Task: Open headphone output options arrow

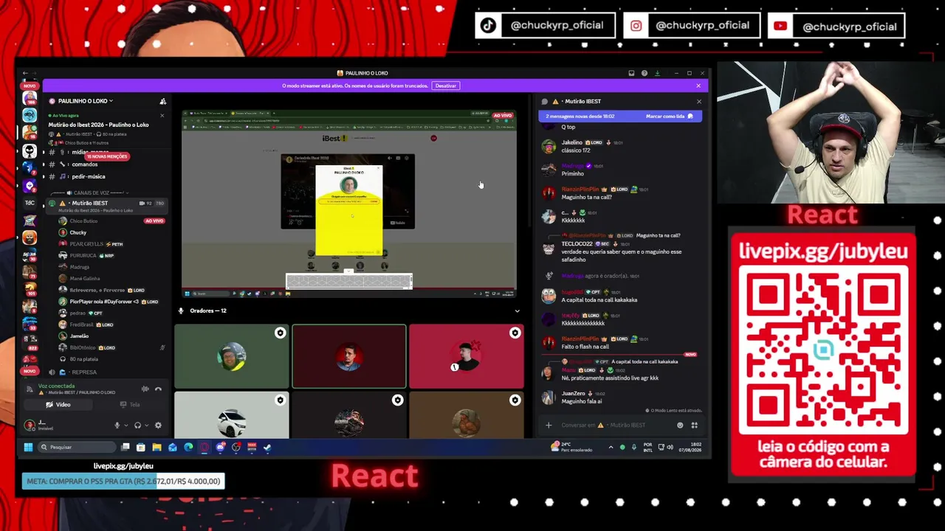Action: pos(146,425)
